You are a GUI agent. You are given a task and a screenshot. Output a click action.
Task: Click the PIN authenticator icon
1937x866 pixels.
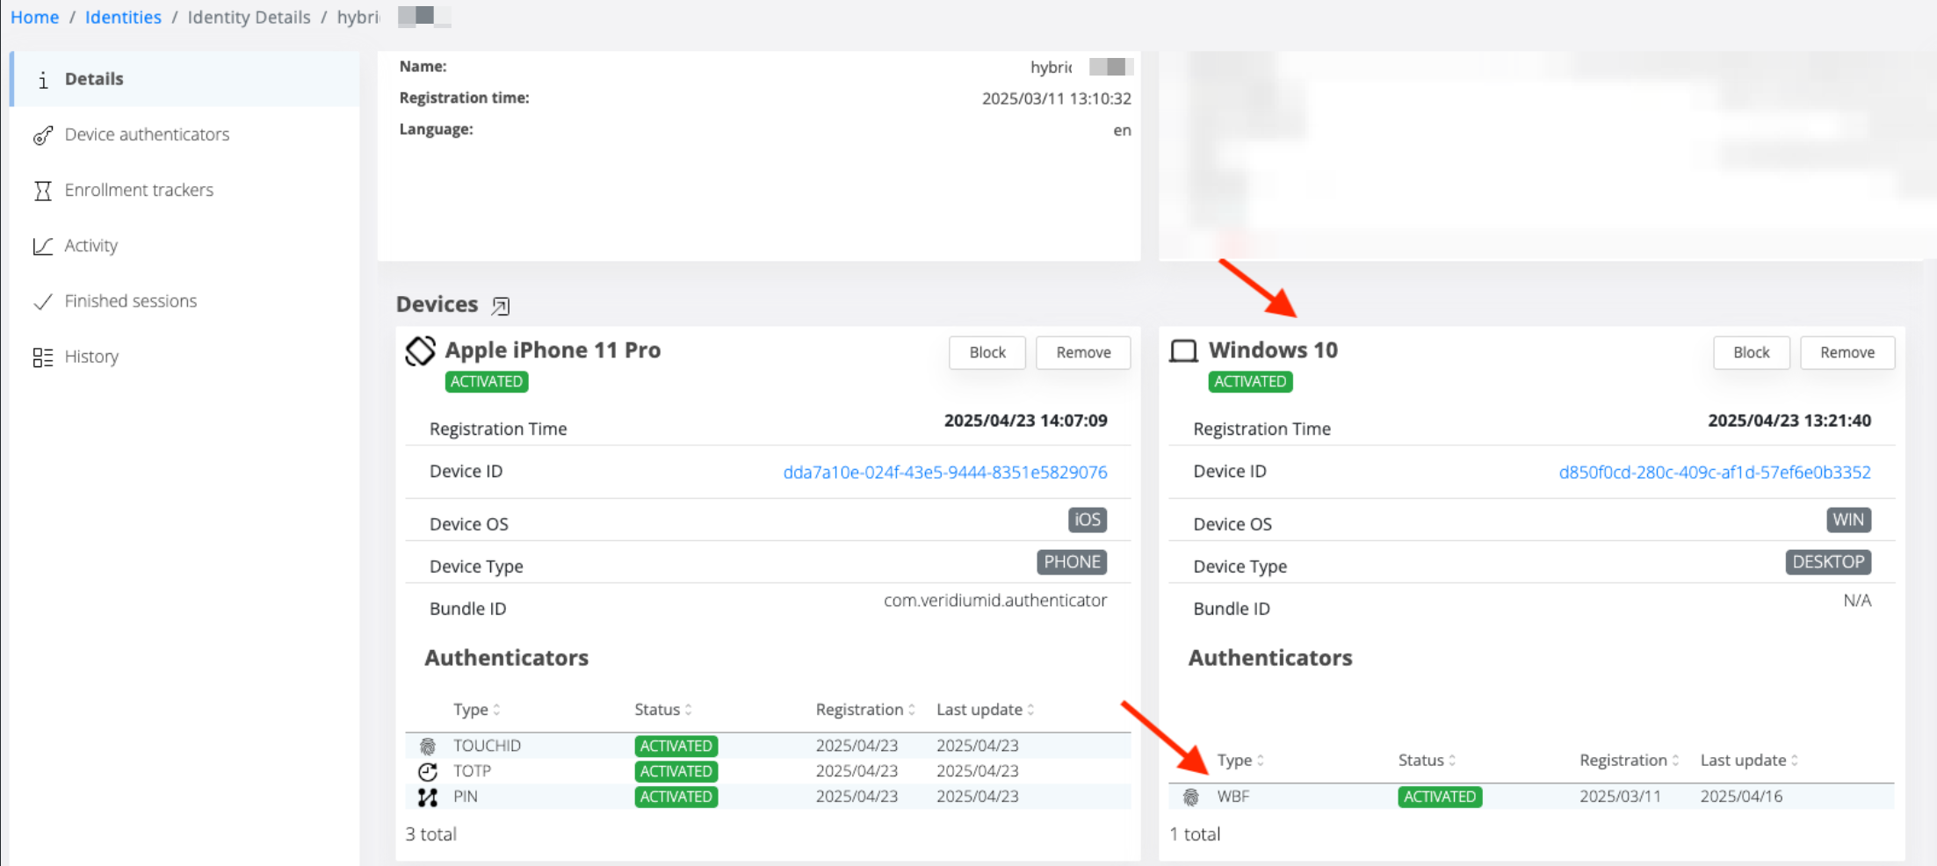coord(428,797)
